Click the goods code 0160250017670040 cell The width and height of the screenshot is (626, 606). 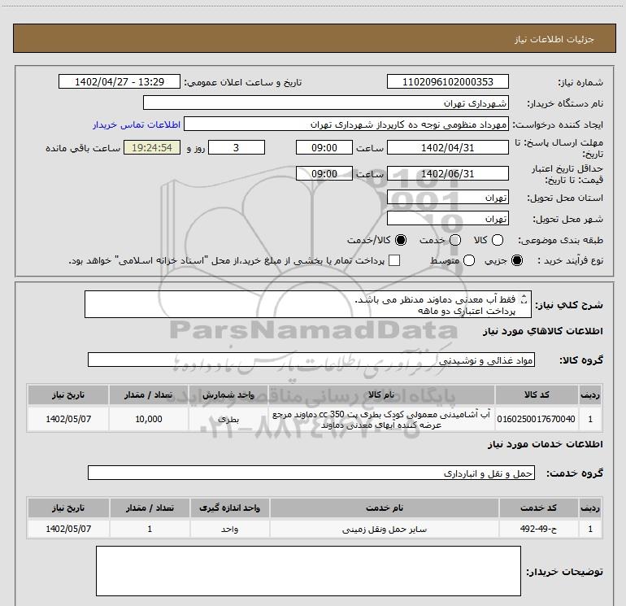coord(537,419)
